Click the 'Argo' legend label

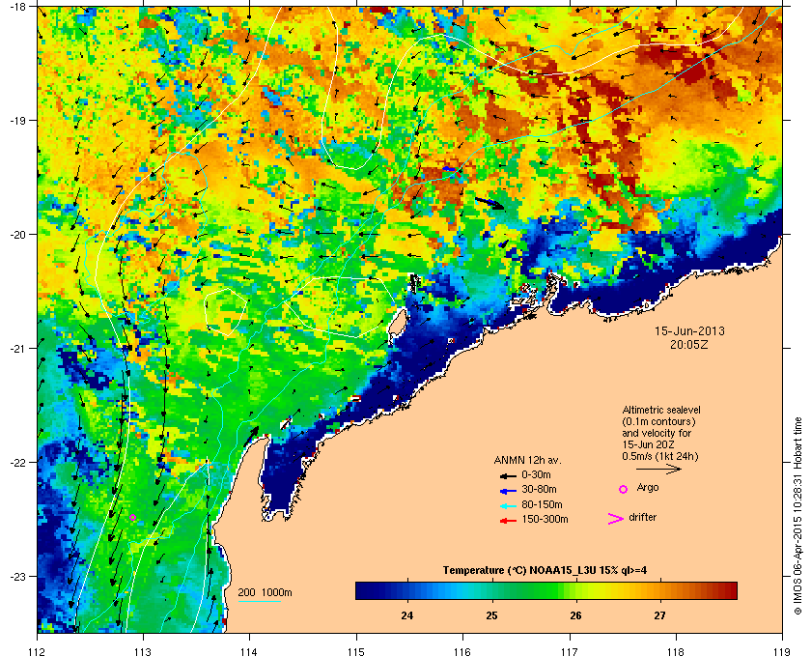(648, 488)
